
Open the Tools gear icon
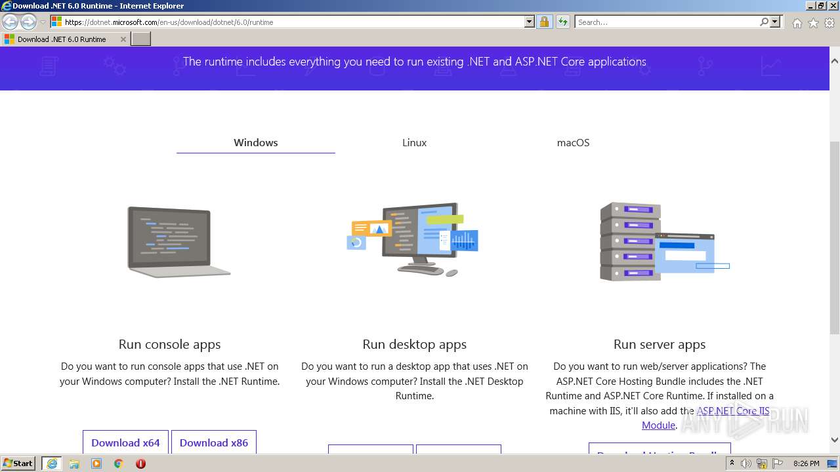click(829, 23)
